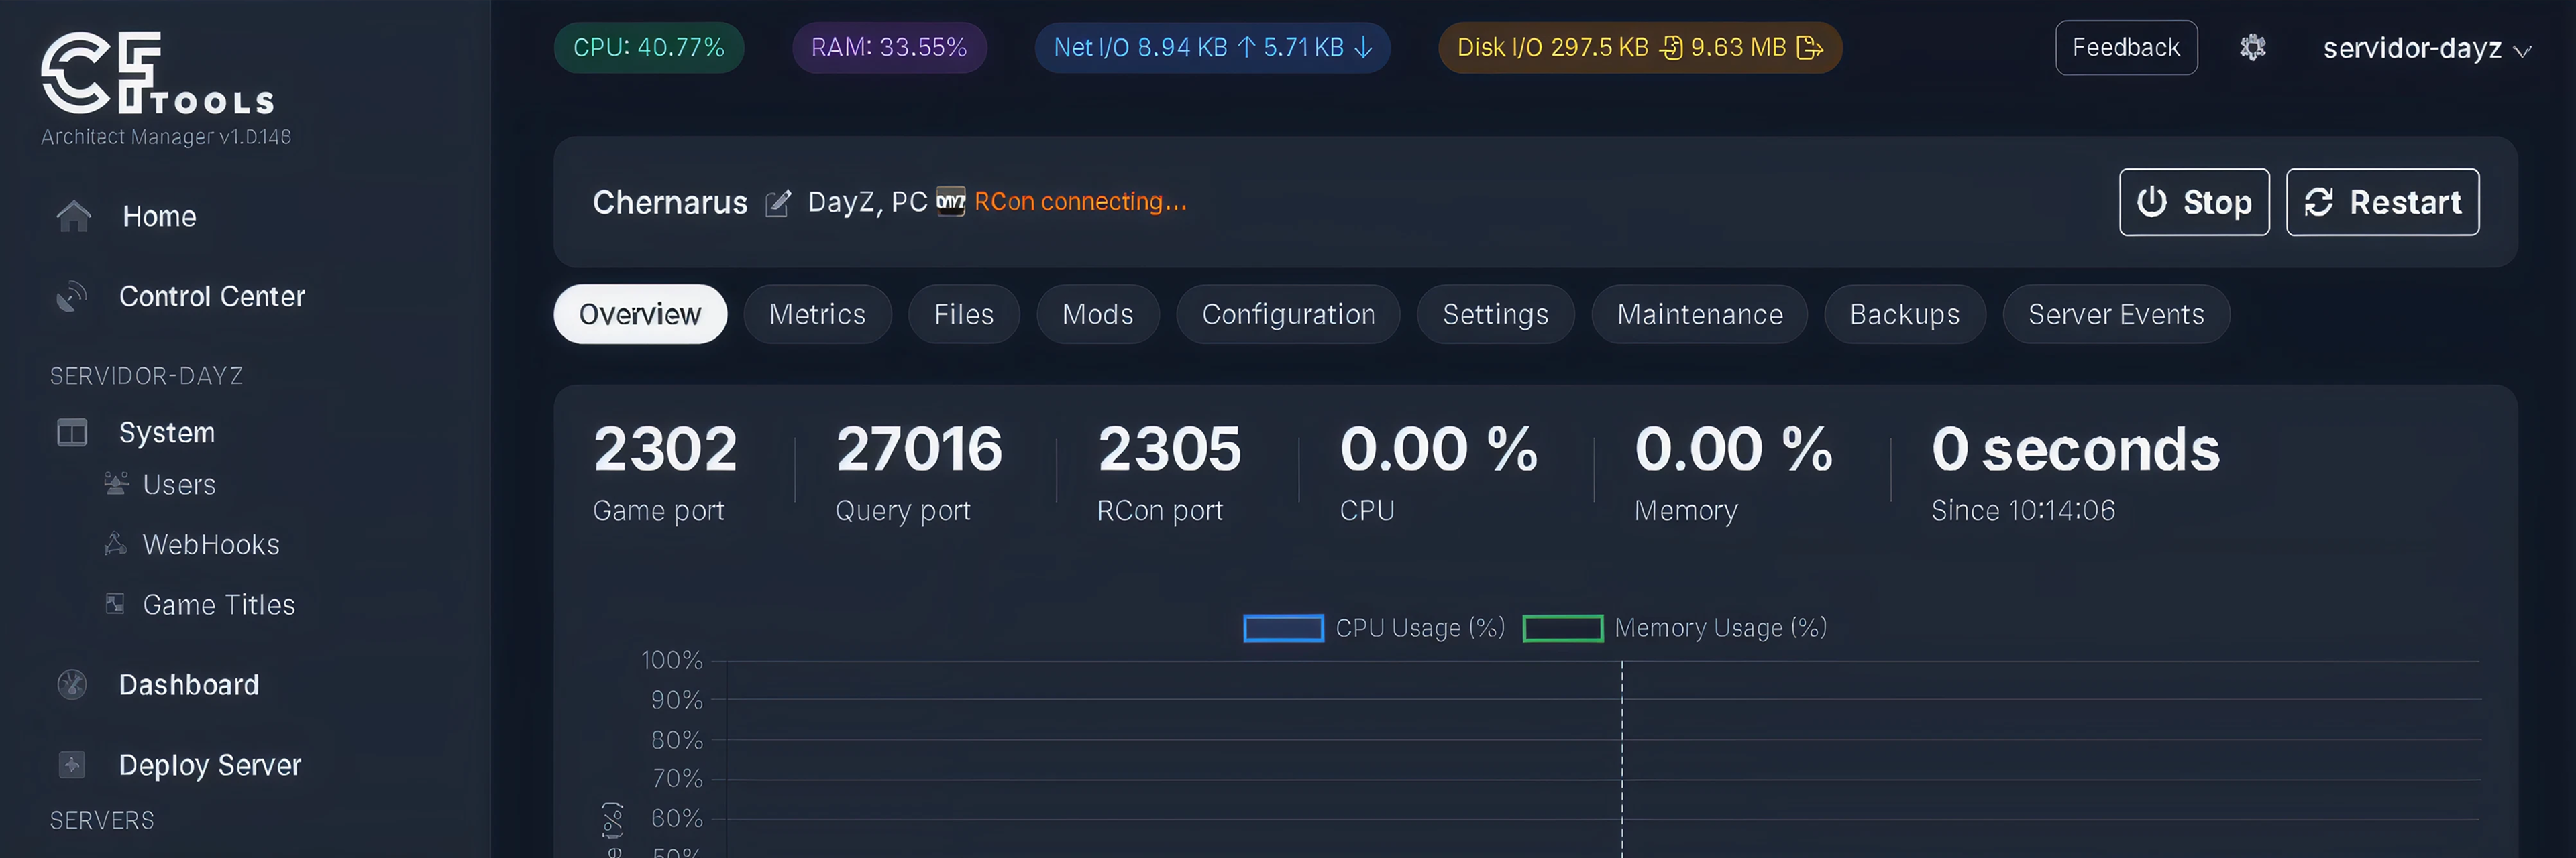
Task: Open the Mods tab
Action: (x=1098, y=314)
